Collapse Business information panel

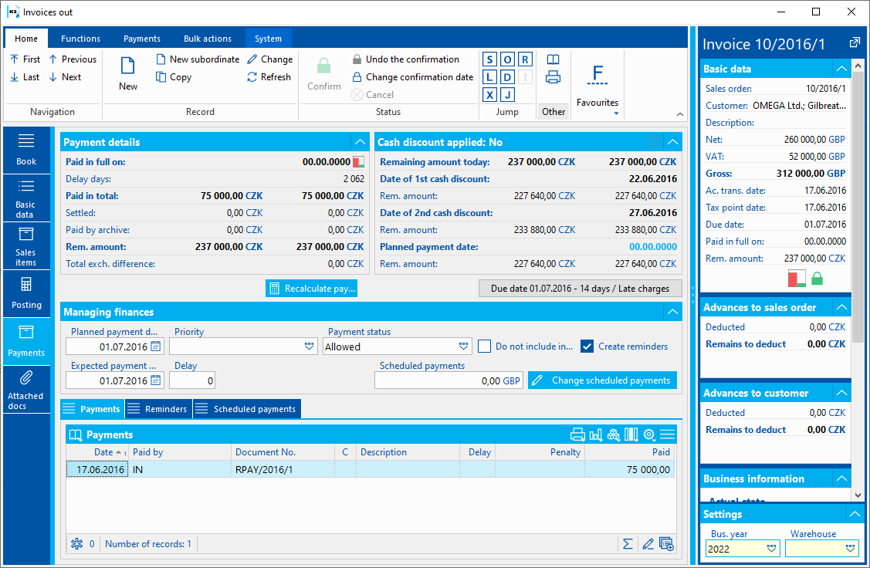[x=841, y=478]
